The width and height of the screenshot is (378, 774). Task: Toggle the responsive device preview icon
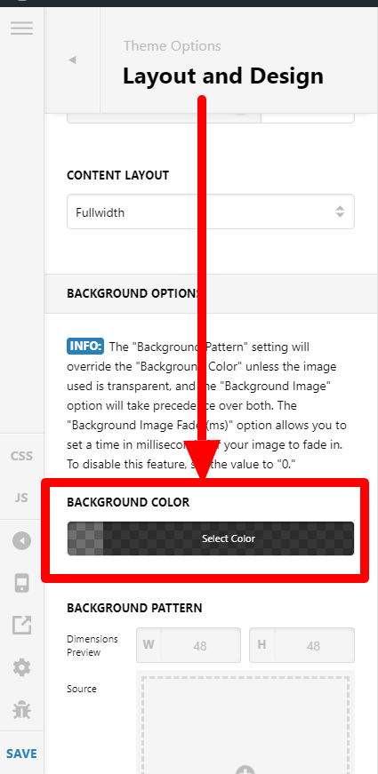pos(21,583)
